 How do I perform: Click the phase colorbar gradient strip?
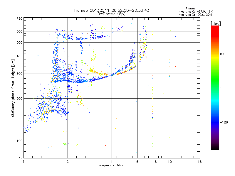click(215, 87)
